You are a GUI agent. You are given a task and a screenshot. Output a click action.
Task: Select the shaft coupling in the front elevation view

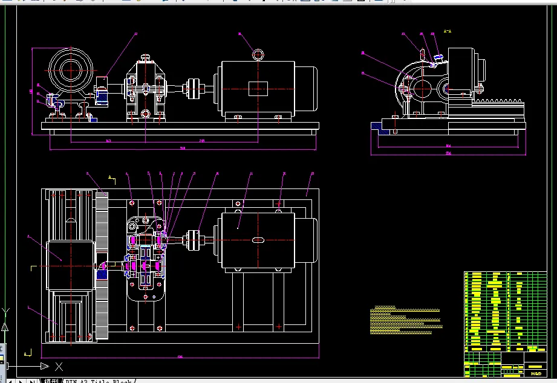point(194,88)
